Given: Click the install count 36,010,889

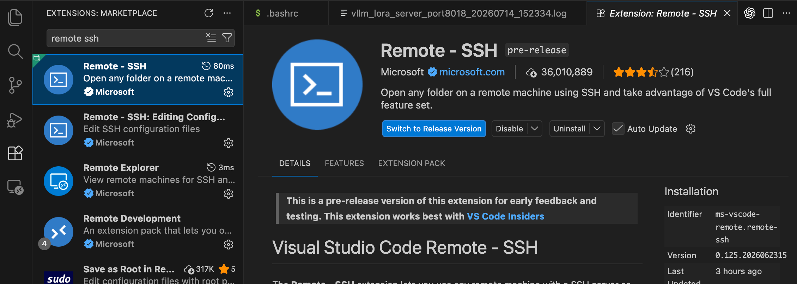Looking at the screenshot, I should [559, 72].
